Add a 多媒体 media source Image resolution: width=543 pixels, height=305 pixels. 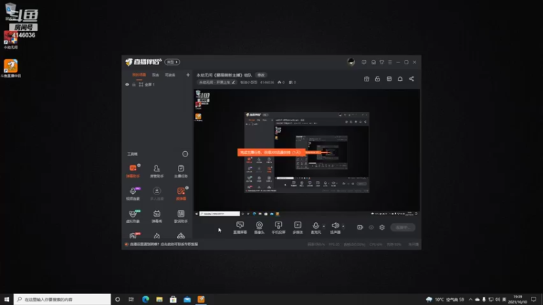[297, 228]
